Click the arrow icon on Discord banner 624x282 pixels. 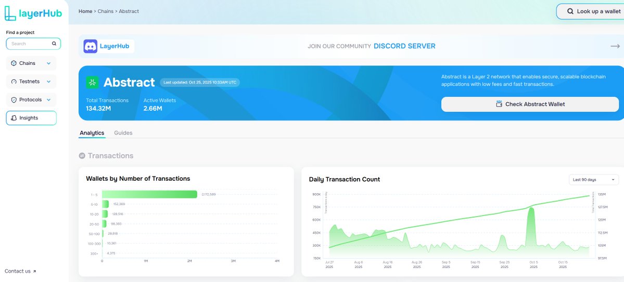[x=615, y=46]
